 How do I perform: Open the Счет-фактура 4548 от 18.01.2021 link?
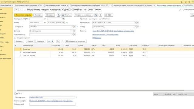coord(36,97)
